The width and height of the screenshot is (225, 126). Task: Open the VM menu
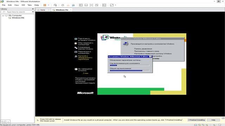(x=23, y=5)
